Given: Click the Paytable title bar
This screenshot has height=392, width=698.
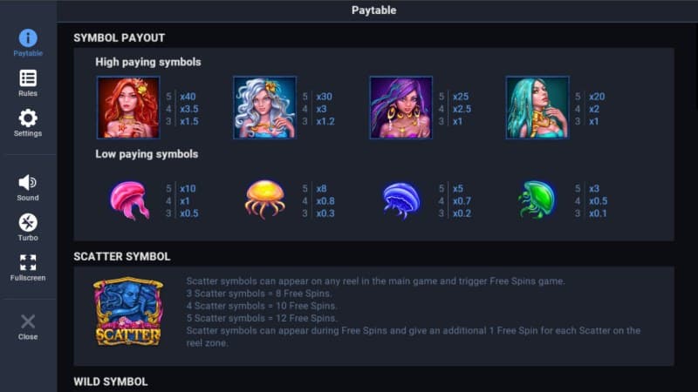Looking at the screenshot, I should coord(373,10).
